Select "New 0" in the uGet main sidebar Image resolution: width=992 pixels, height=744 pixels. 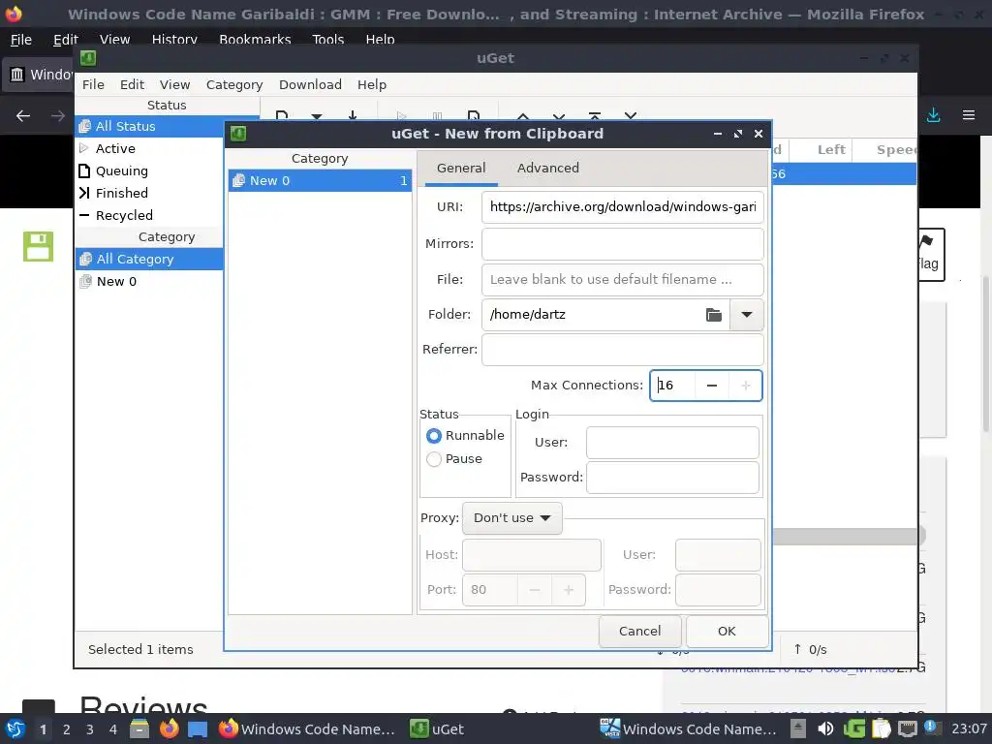148,282
